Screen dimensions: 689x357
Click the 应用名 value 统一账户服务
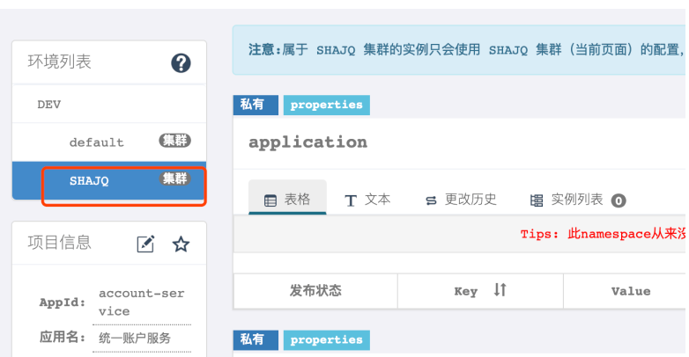(x=135, y=338)
